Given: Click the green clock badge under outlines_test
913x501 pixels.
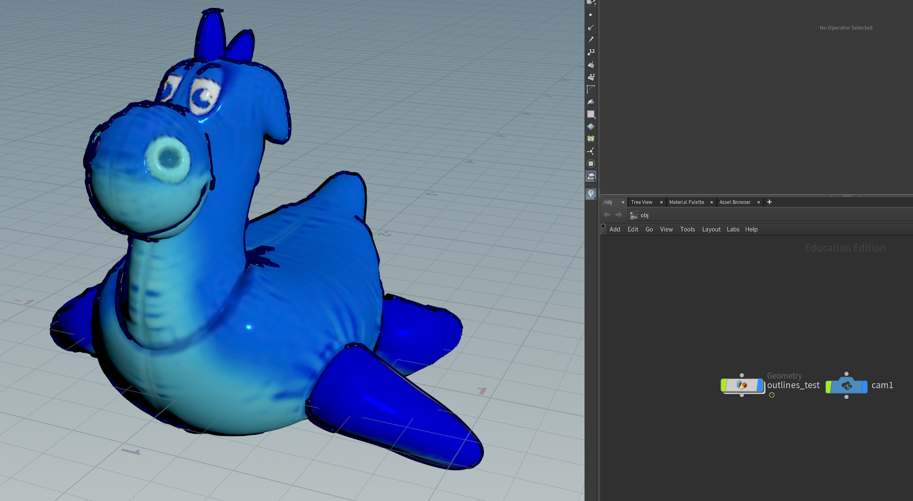Looking at the screenshot, I should tap(772, 395).
